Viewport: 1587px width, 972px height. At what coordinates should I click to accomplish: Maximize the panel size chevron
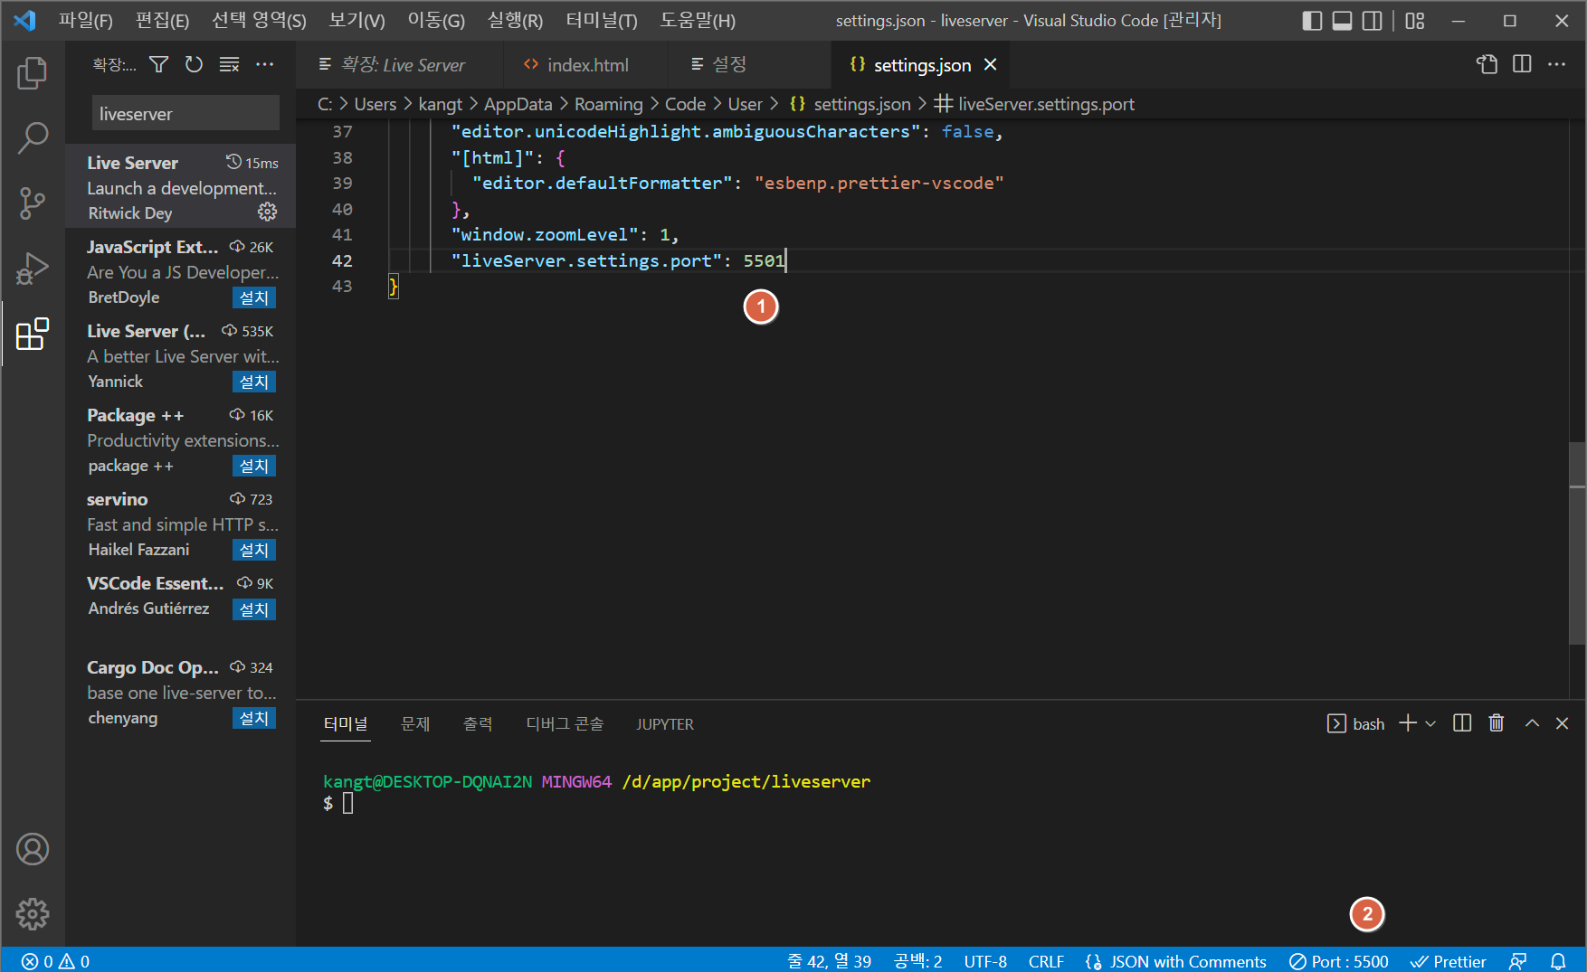[x=1532, y=723]
